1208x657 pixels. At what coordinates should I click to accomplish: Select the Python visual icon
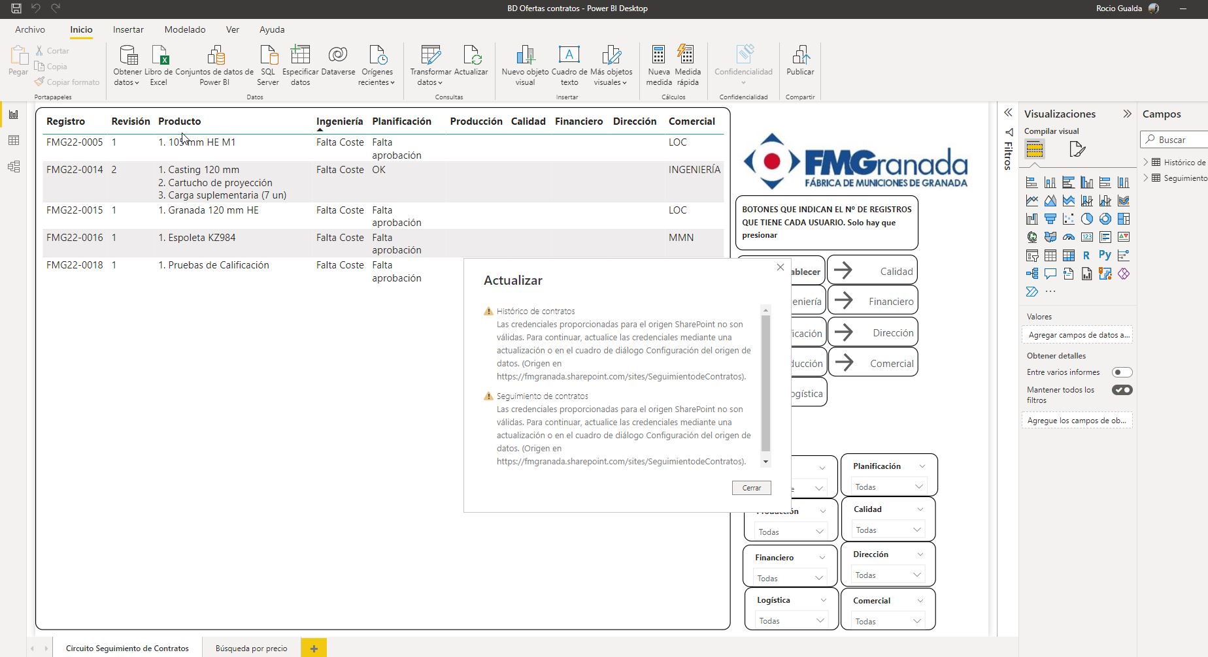pyautogui.click(x=1105, y=255)
